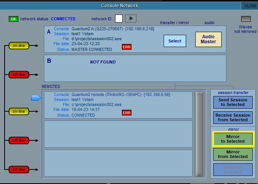This screenshot has height=184, width=258.
Task: Activate Mirror from Selected
Action: [233, 154]
